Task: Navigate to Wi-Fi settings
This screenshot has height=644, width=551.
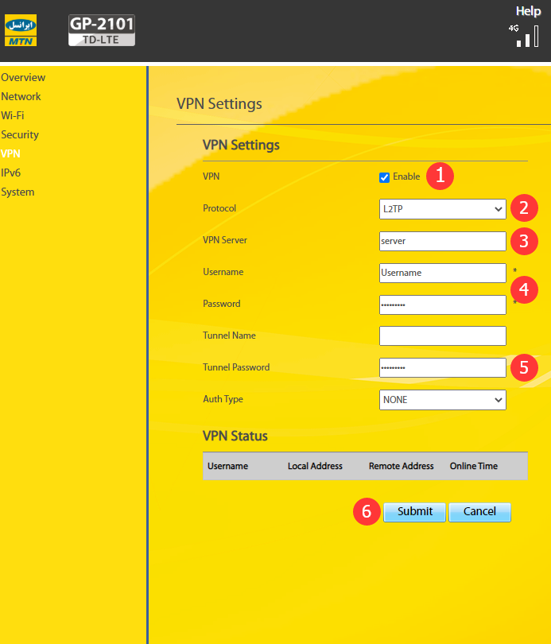Action: [x=13, y=116]
